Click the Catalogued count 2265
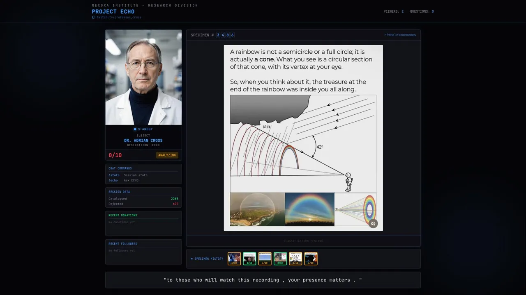The width and height of the screenshot is (526, 295). [175, 199]
